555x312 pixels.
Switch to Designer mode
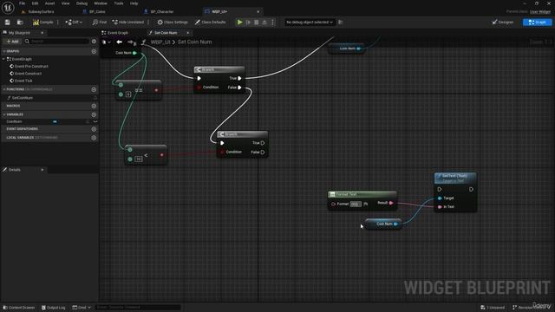tap(503, 23)
